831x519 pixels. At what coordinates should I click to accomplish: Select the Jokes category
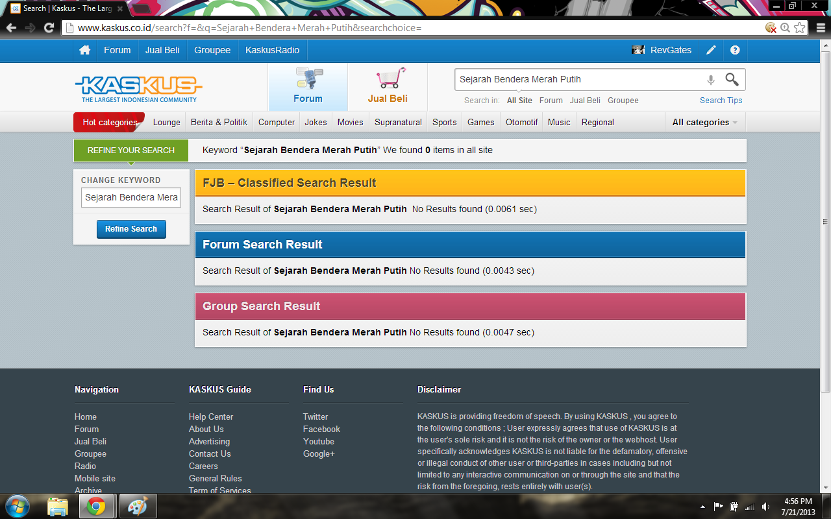point(316,122)
